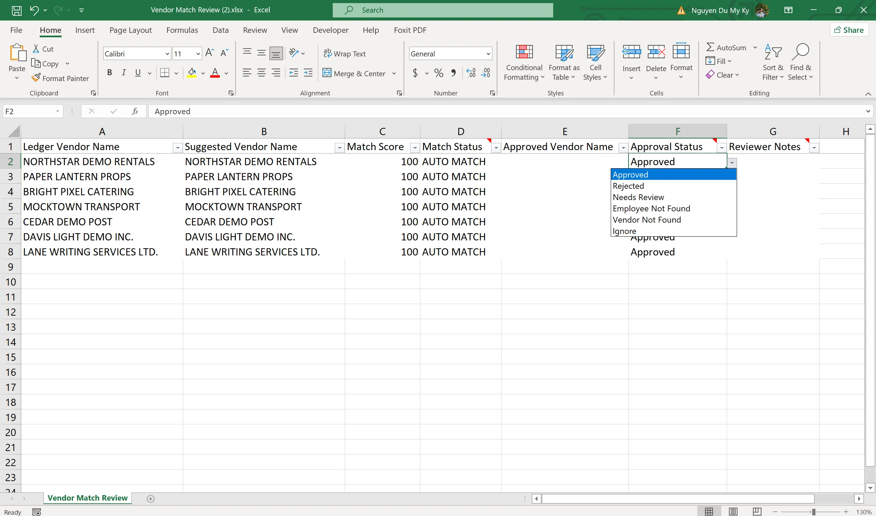Toggle bold formatting
The image size is (876, 516).
coord(110,73)
